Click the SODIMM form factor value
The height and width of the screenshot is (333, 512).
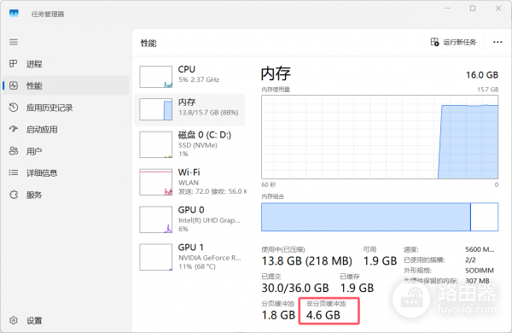[480, 271]
